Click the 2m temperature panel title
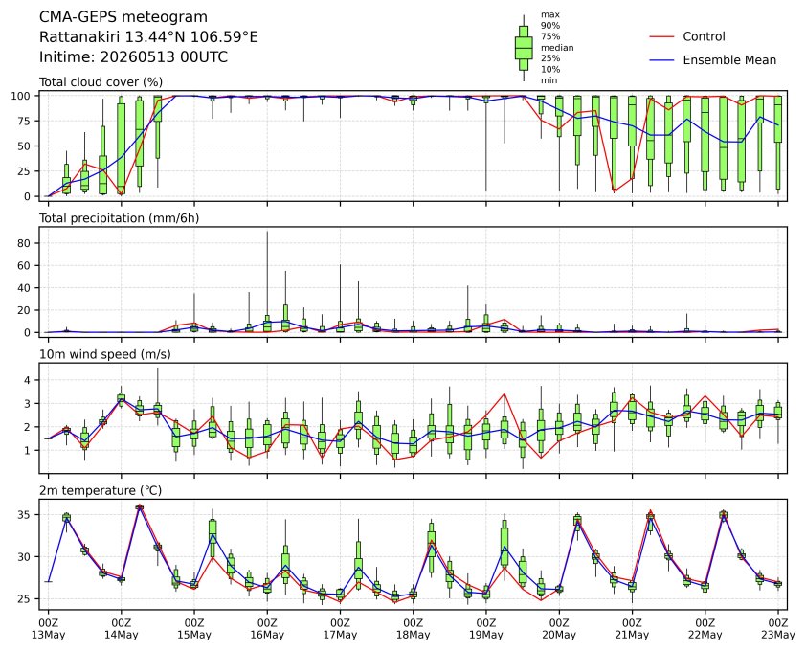 click(x=101, y=490)
